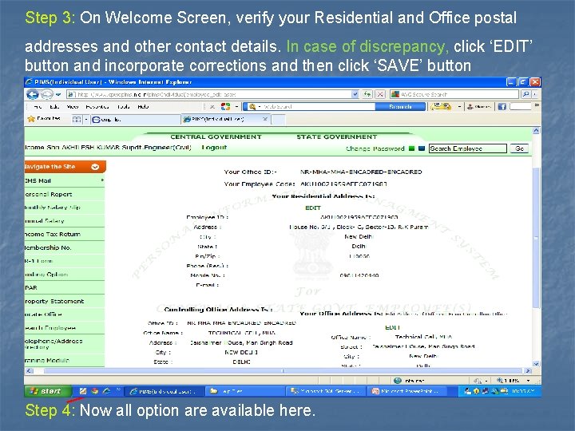Switch to the first browser tab
Screen dimensions: 575x431
tap(136, 119)
